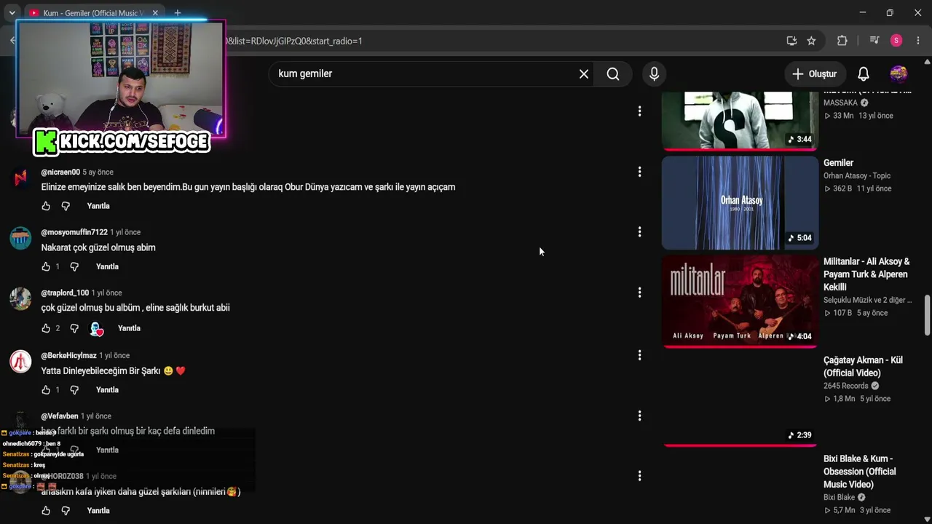Open "Bixi Blake & Kum - Obsession" video title
The height and width of the screenshot is (524, 932).
coord(860,472)
